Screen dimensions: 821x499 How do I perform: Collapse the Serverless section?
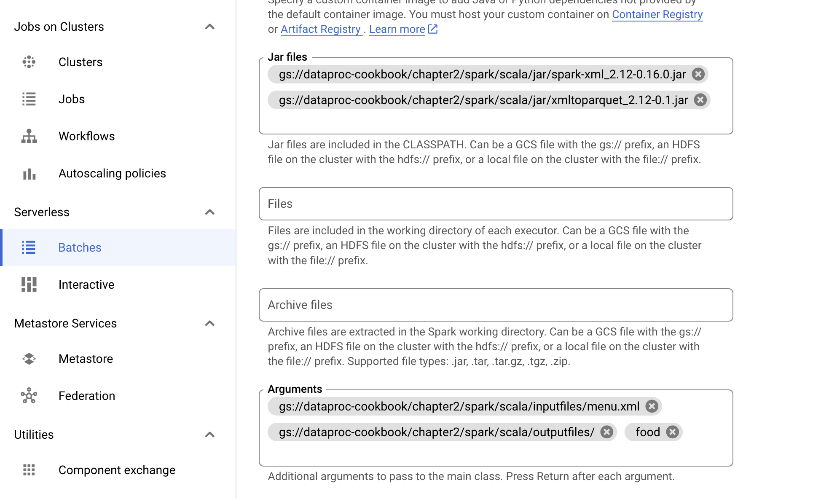click(x=210, y=212)
